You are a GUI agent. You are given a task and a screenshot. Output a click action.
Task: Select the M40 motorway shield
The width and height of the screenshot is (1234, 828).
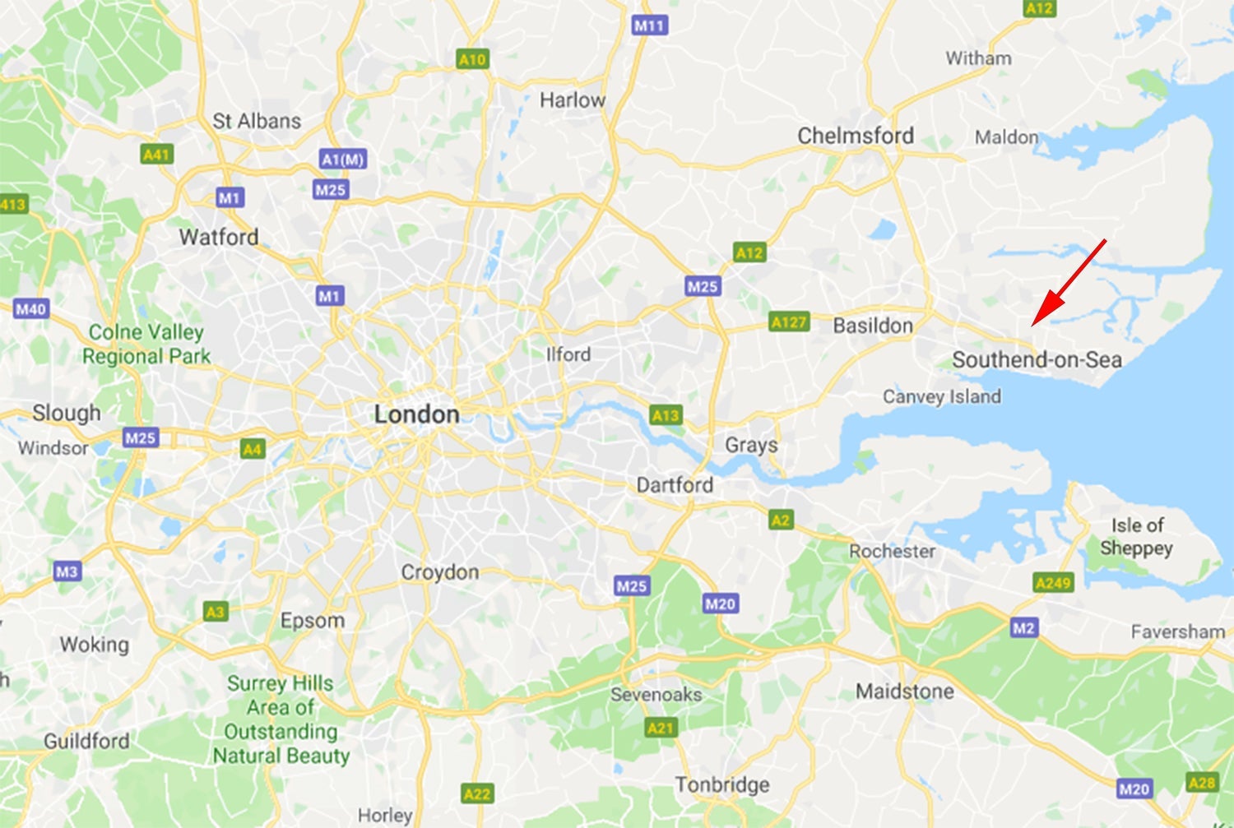(31, 309)
